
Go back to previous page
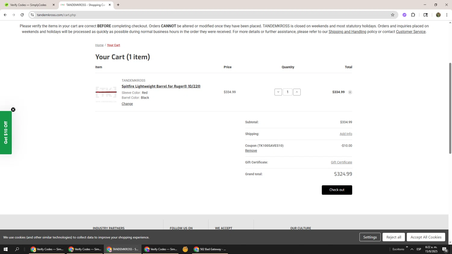[x=5, y=15]
